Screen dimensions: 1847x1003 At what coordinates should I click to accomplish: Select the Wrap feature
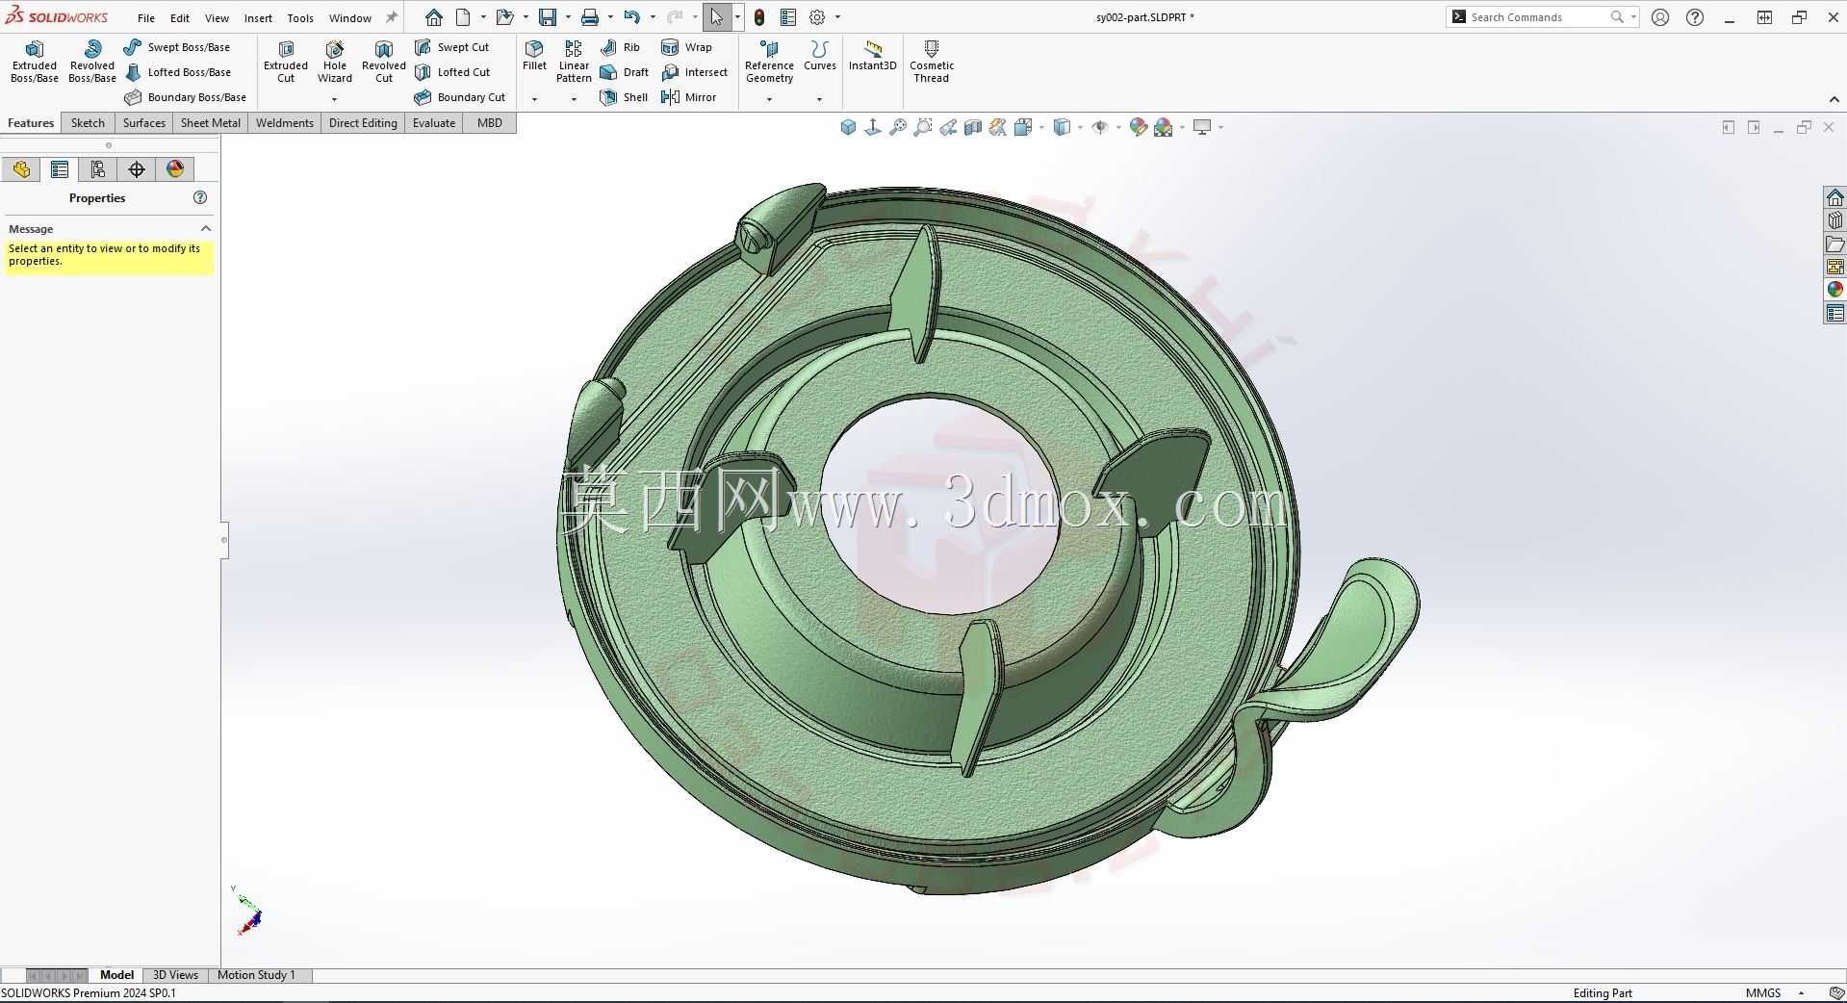[686, 47]
